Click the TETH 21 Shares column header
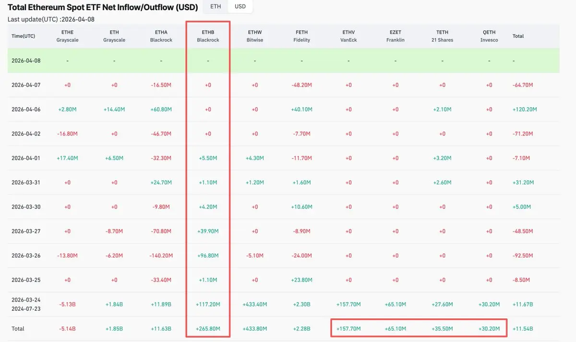 pyautogui.click(x=442, y=36)
